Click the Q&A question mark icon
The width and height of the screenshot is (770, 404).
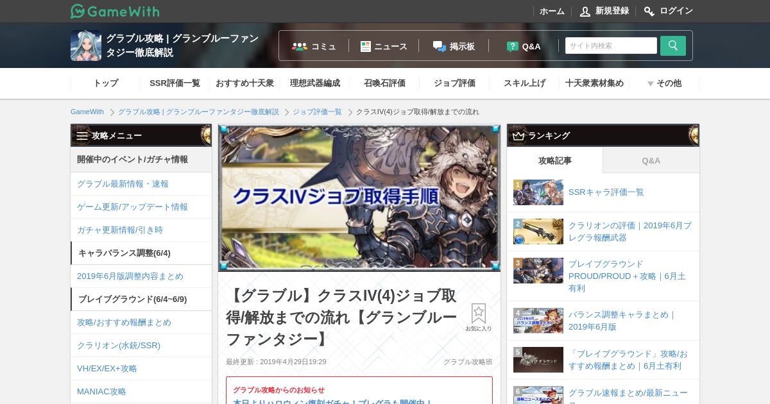(513, 46)
